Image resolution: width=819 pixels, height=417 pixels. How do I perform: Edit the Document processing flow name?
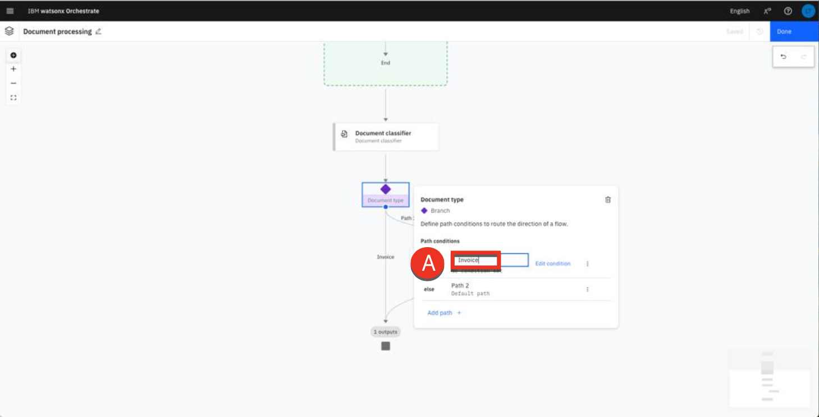pyautogui.click(x=99, y=31)
